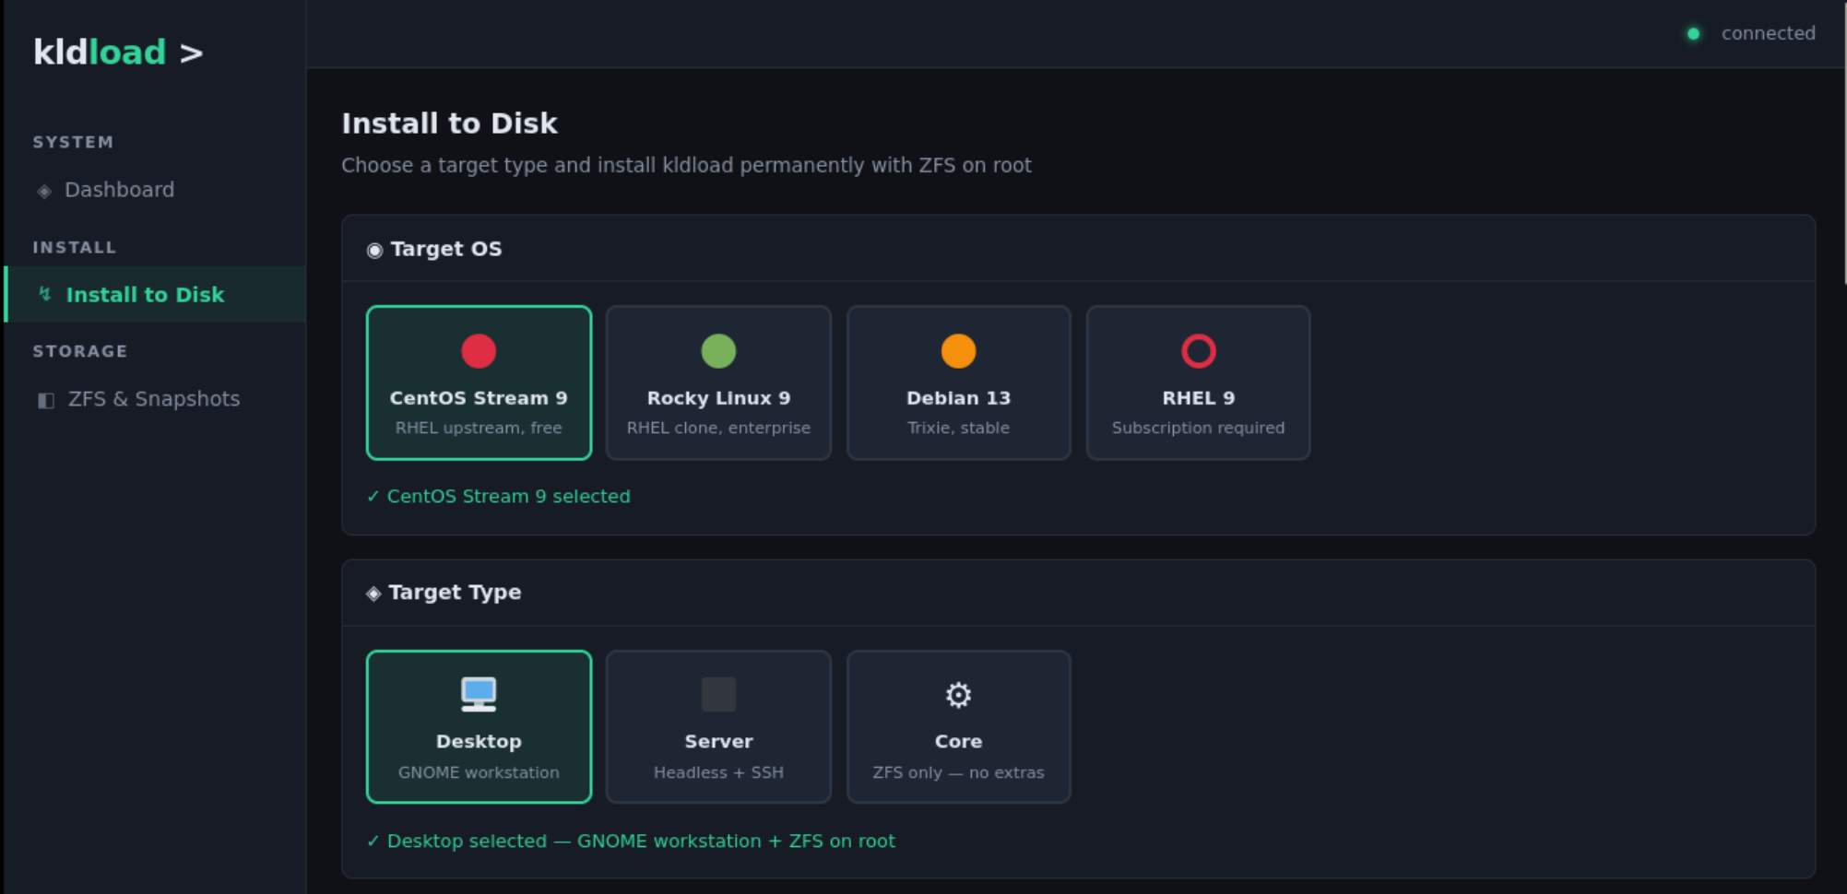The width and height of the screenshot is (1847, 894).
Task: Open ZFS & Snapshots from the sidebar
Action: (x=154, y=398)
